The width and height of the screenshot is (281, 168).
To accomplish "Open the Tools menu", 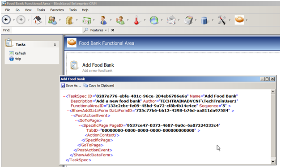I will (73, 10).
